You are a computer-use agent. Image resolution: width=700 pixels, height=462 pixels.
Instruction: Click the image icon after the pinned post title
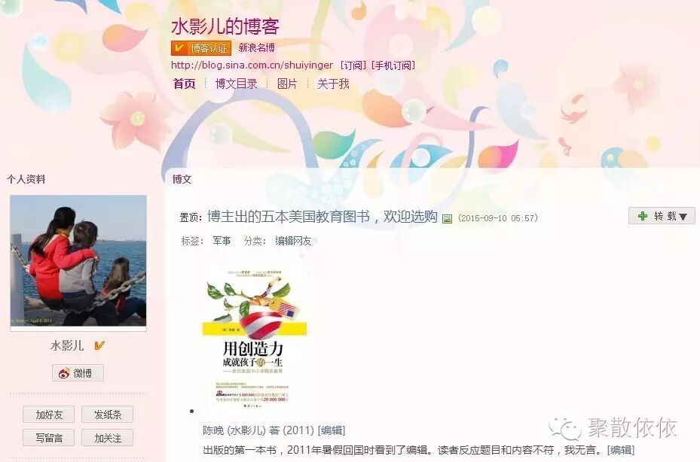click(447, 218)
